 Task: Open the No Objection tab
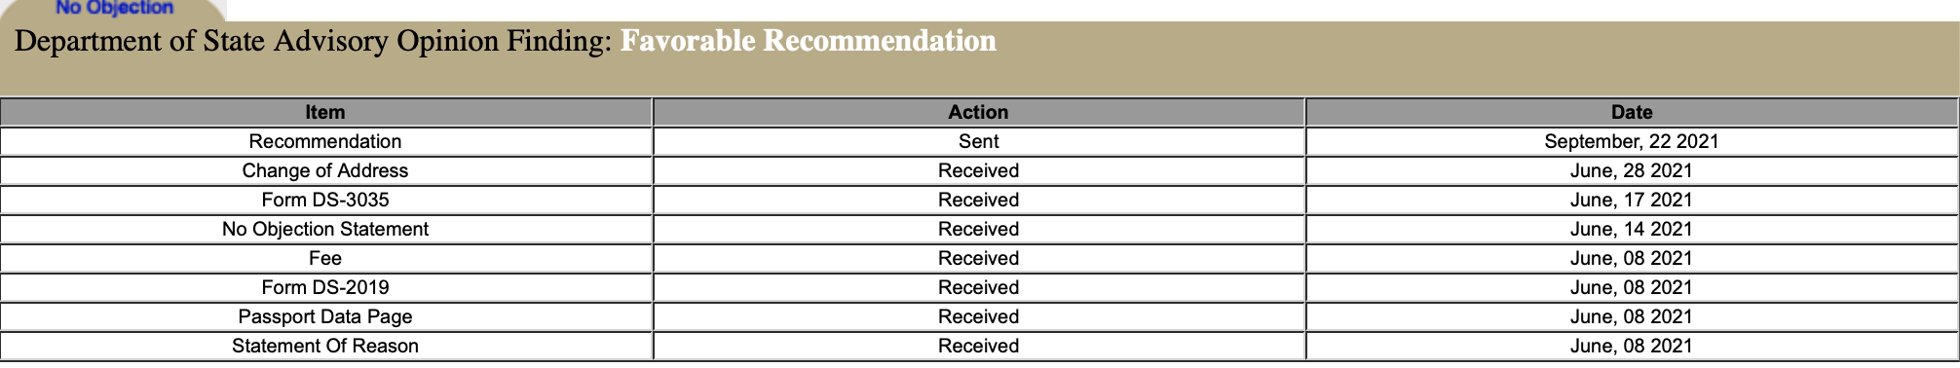(x=114, y=8)
